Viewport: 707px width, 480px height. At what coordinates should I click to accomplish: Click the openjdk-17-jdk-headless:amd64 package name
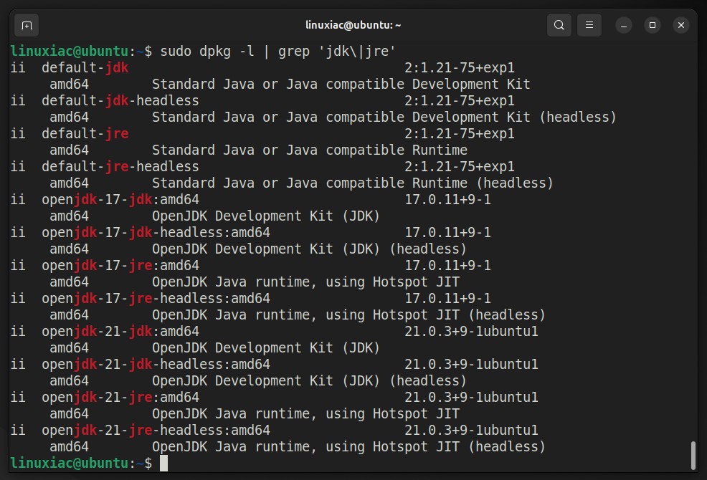pos(156,233)
